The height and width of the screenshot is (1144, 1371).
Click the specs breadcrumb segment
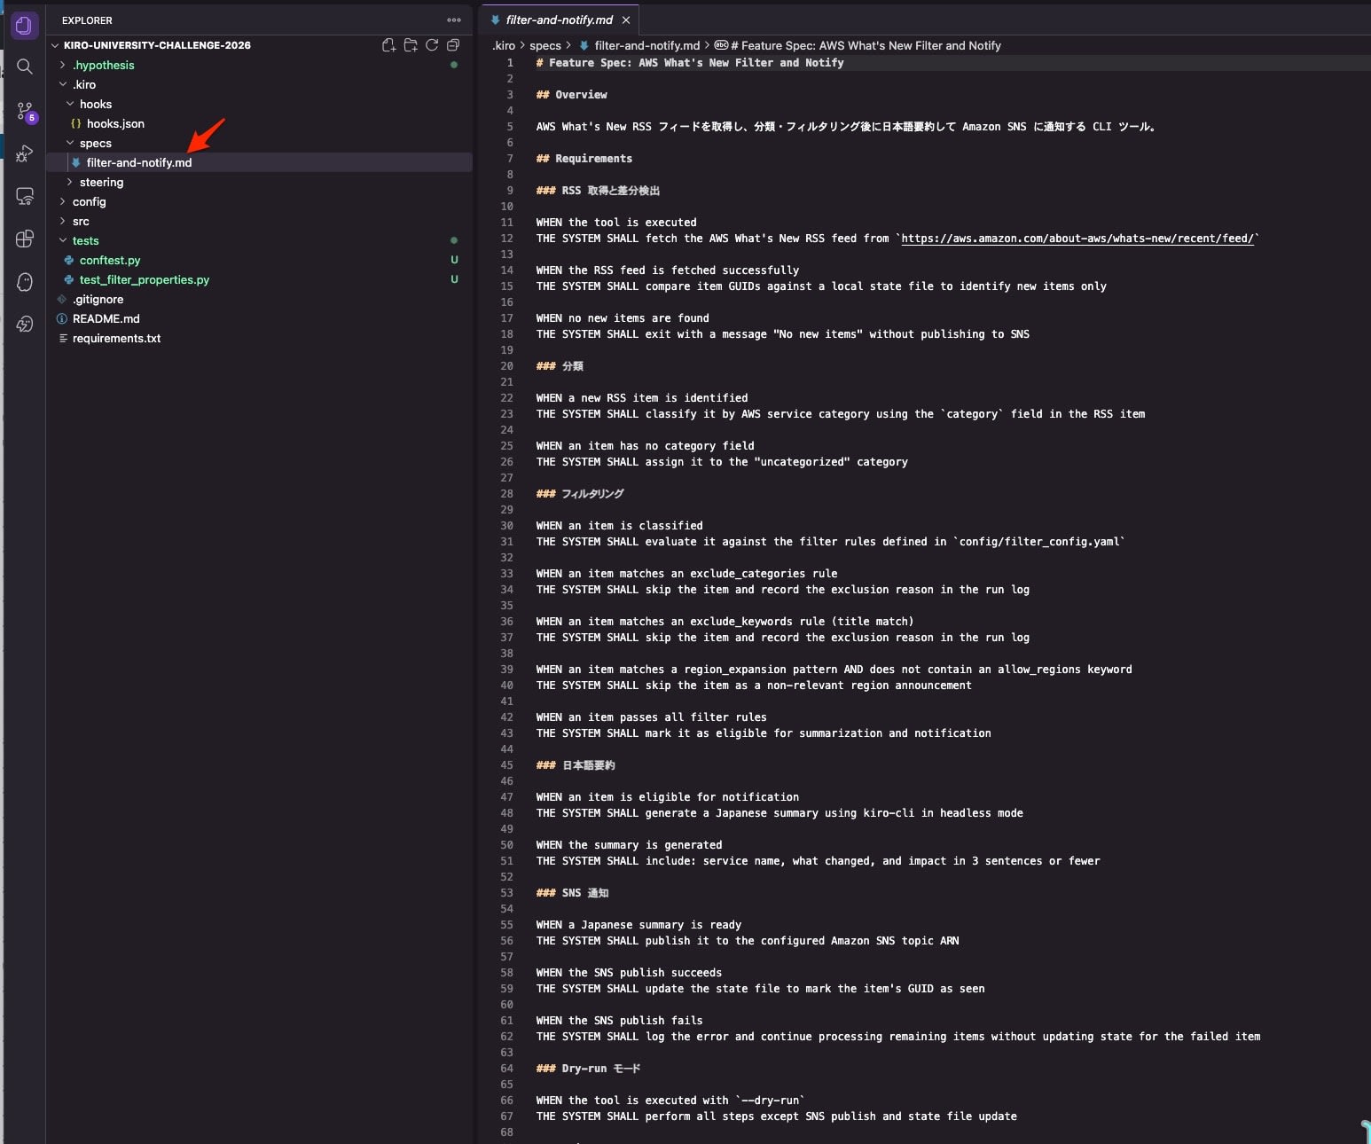tap(545, 45)
